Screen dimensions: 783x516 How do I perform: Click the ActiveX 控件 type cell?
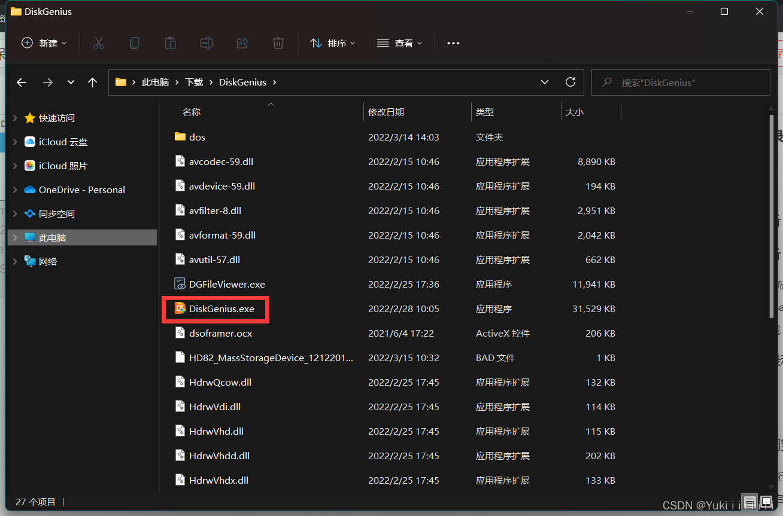click(503, 333)
